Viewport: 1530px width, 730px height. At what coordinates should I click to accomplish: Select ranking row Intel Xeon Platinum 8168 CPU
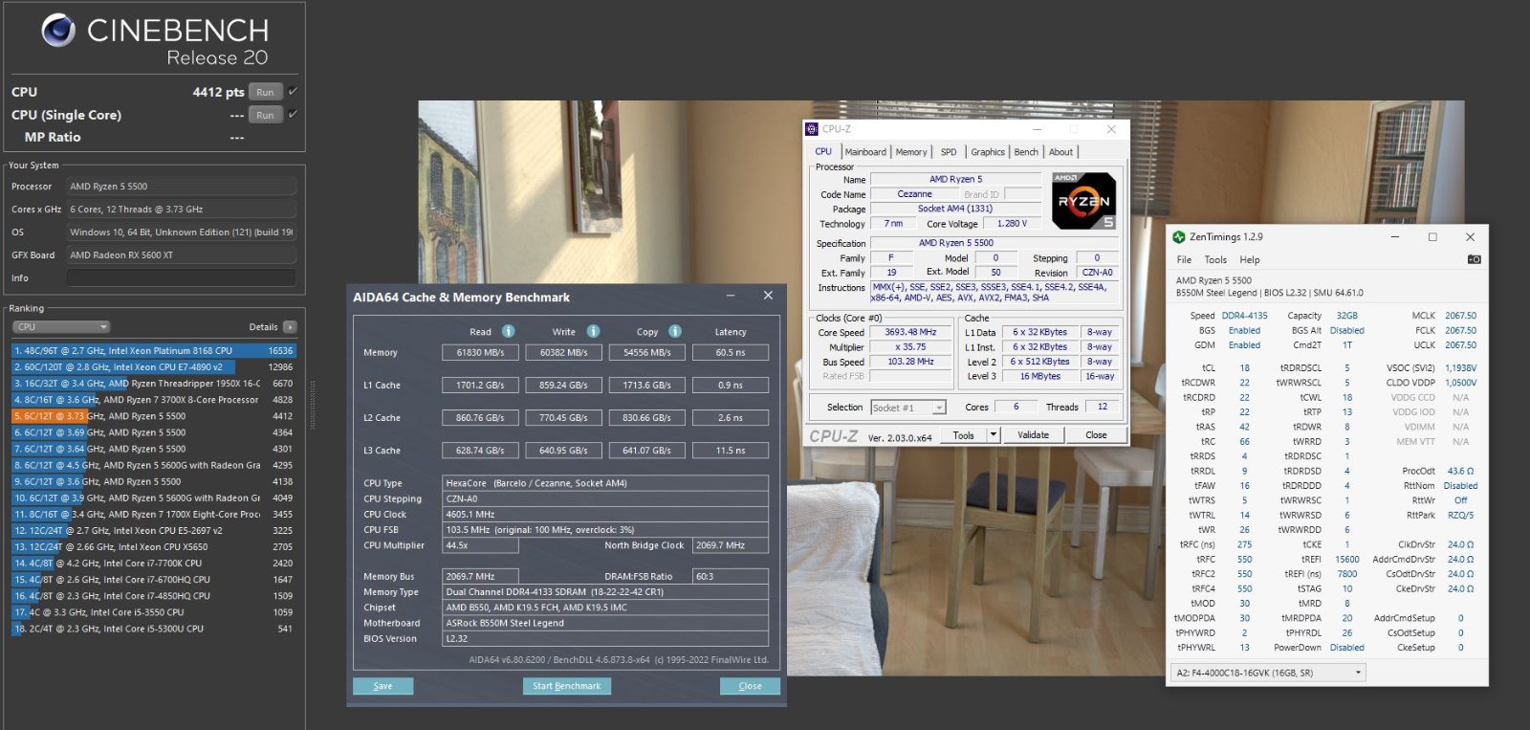pos(153,351)
